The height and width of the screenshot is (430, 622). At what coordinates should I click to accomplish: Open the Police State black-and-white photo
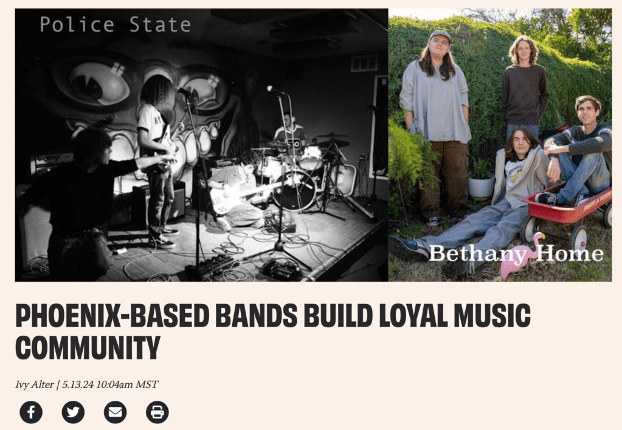201,145
